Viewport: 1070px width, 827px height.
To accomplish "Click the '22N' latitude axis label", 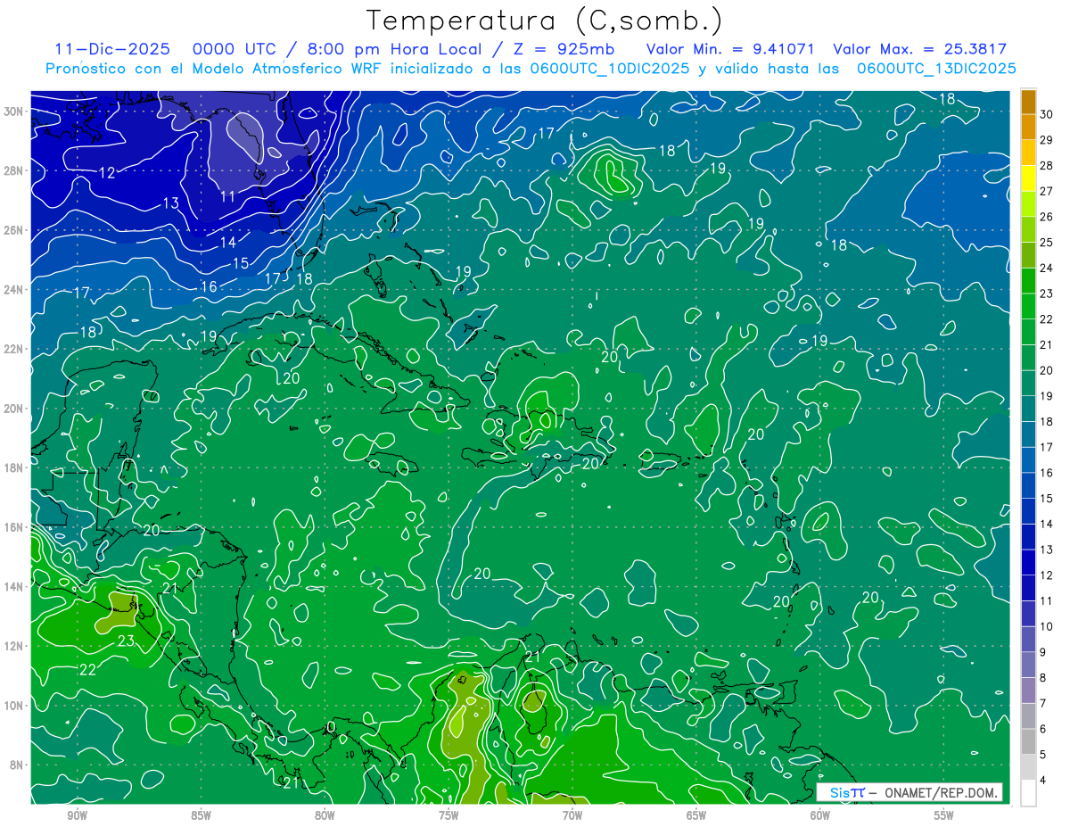I will coord(15,349).
